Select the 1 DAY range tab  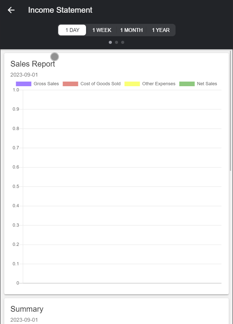pos(72,30)
